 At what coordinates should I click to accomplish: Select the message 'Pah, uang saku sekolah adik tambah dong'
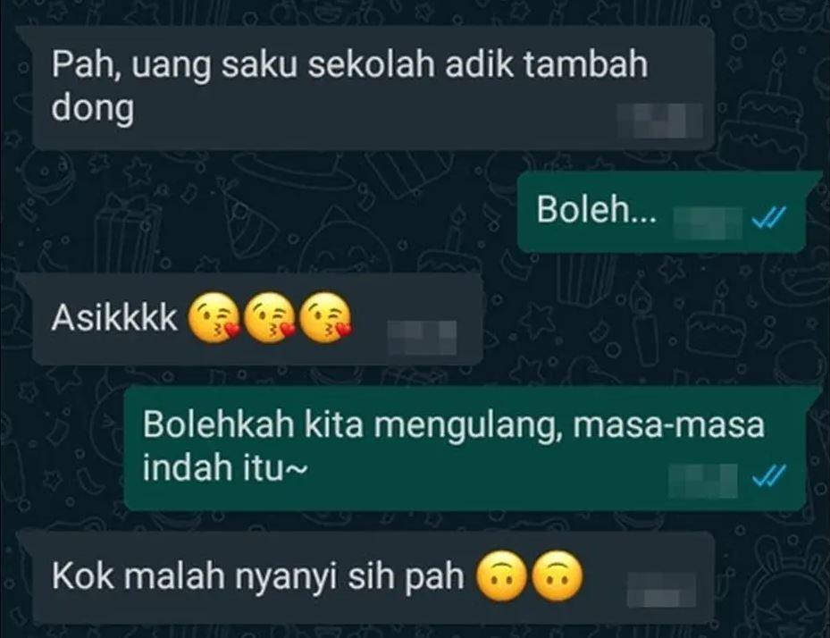coord(373,88)
